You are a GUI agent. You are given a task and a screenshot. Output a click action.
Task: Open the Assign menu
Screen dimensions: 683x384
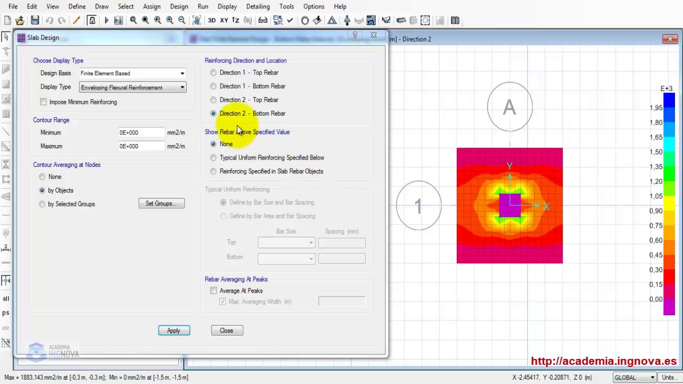[x=152, y=6]
